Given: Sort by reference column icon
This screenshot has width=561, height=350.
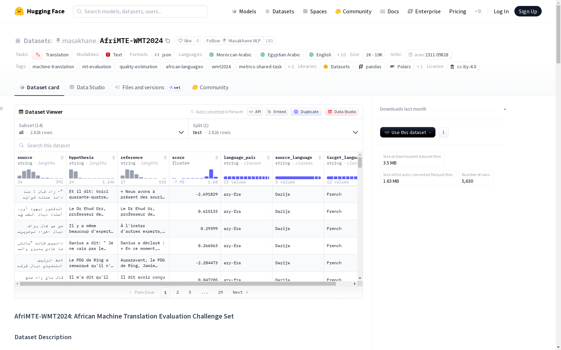Looking at the screenshot, I should pyautogui.click(x=165, y=157).
